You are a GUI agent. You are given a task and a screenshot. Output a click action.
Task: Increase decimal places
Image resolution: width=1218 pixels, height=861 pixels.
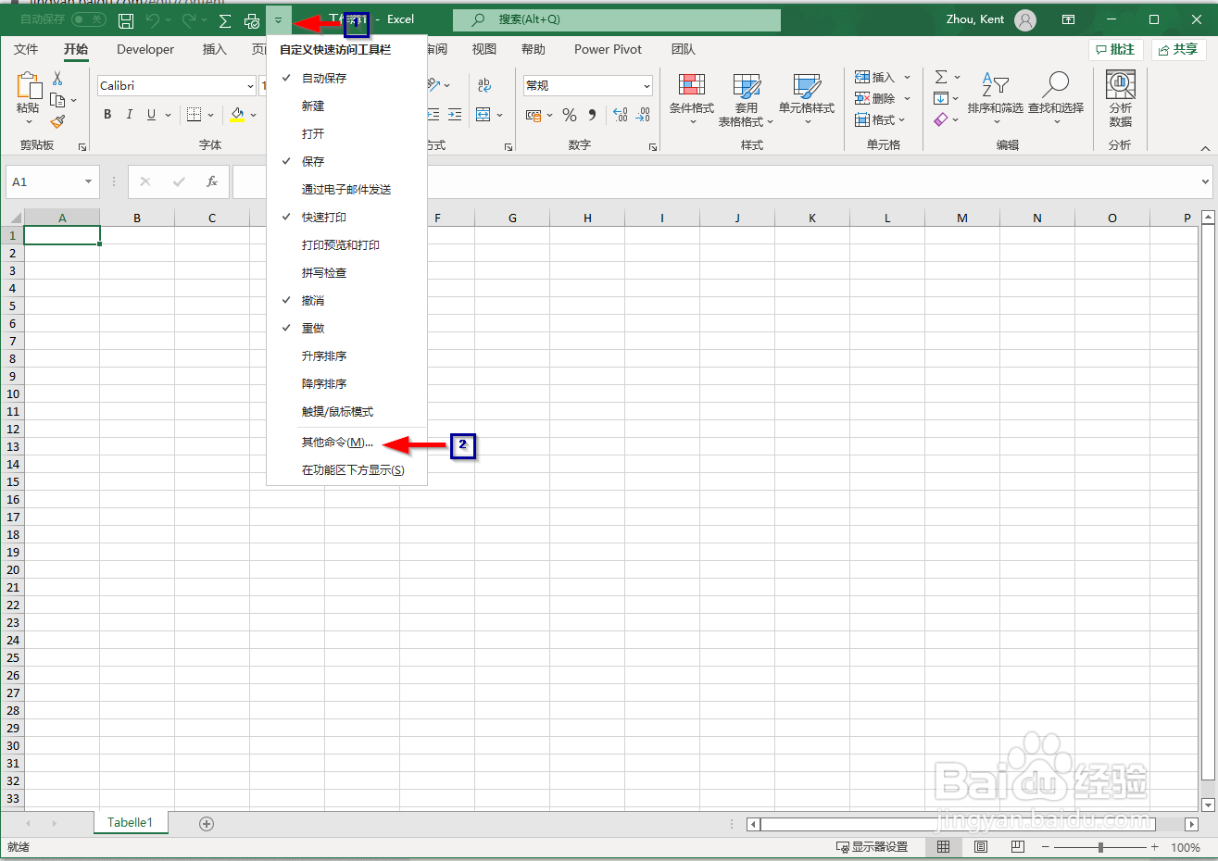tap(621, 115)
